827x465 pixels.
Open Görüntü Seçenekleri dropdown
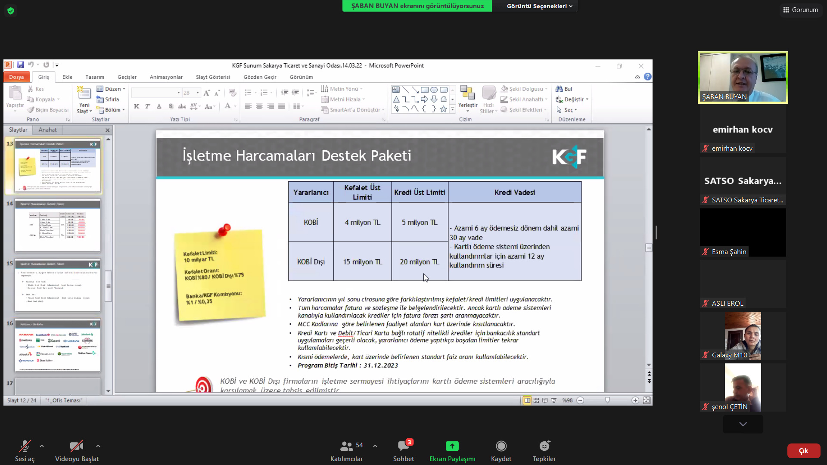click(x=539, y=6)
